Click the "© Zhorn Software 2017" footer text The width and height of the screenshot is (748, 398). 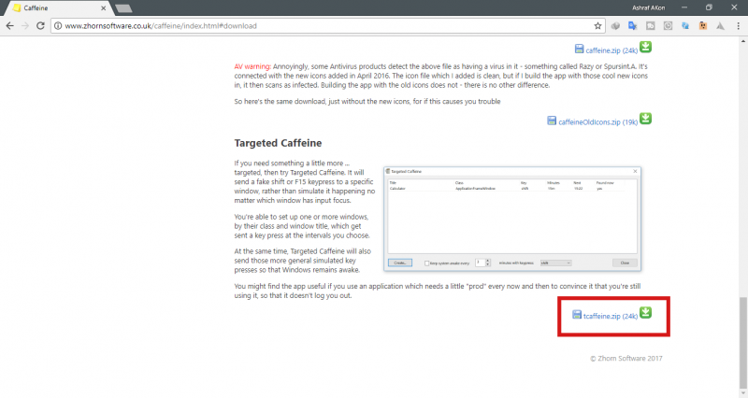626,359
